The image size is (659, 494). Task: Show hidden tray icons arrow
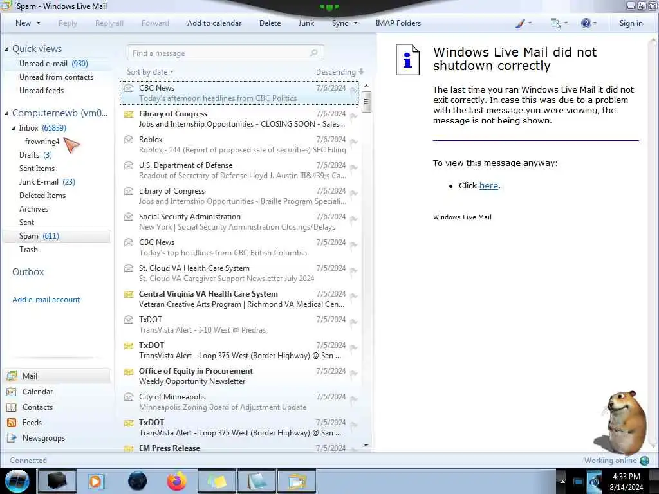(x=562, y=481)
